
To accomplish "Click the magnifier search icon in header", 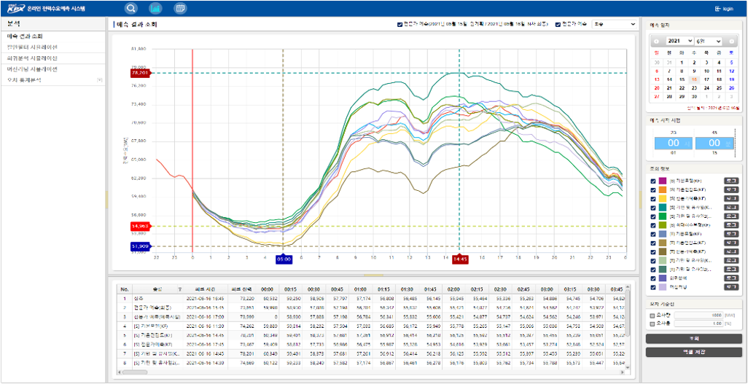I will pos(131,9).
